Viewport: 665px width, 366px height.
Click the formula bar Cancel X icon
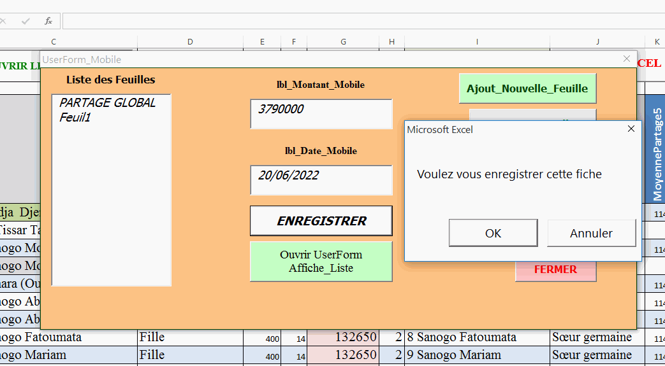click(4, 21)
